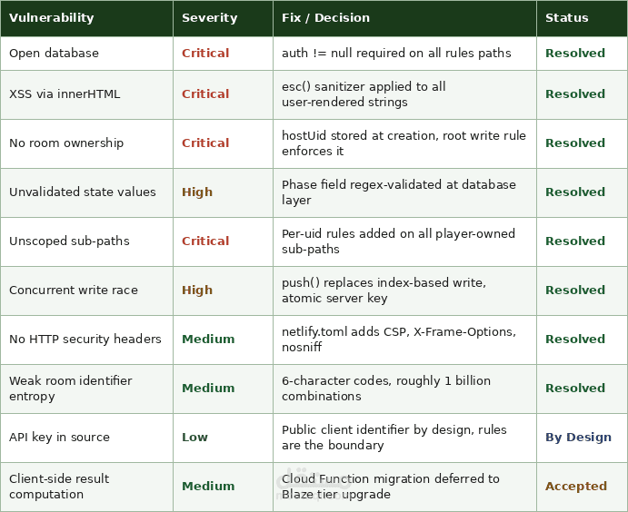This screenshot has height=512, width=628.
Task: Click the By Design status label
Action: coord(578,438)
